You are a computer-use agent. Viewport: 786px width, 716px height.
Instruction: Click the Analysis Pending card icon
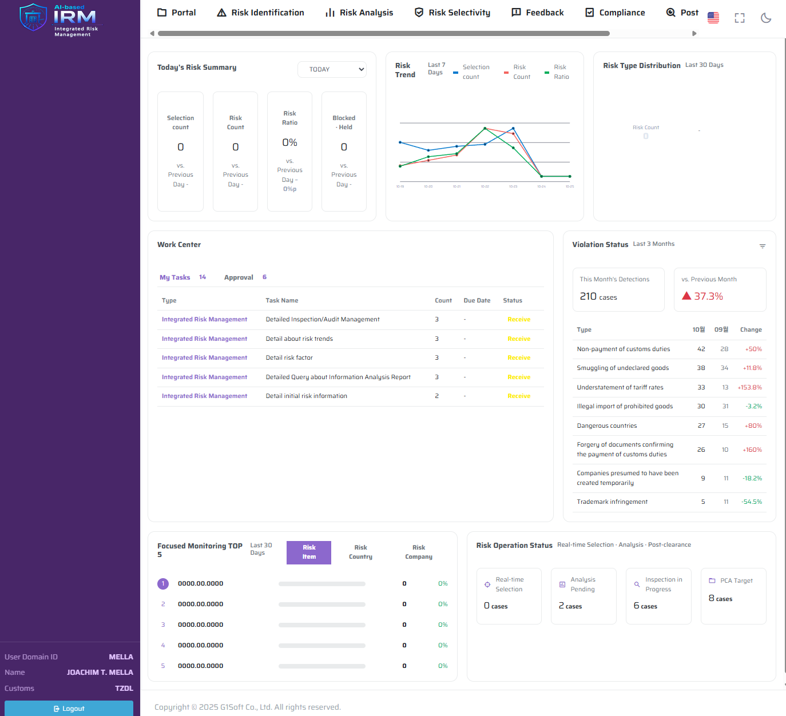coord(562,584)
